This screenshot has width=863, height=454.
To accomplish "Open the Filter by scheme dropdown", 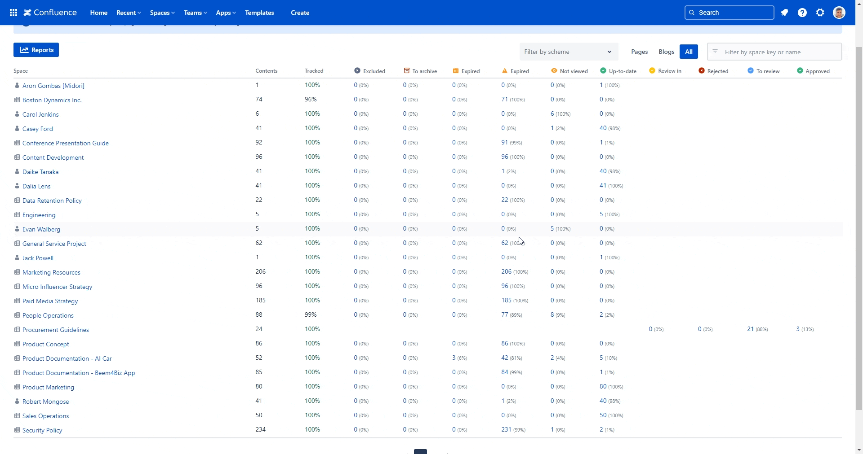I will (569, 52).
